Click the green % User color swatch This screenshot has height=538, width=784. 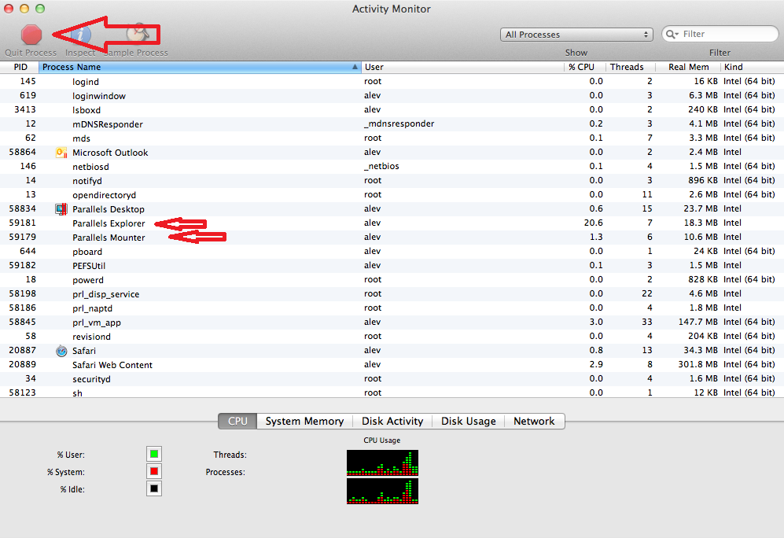coord(154,454)
